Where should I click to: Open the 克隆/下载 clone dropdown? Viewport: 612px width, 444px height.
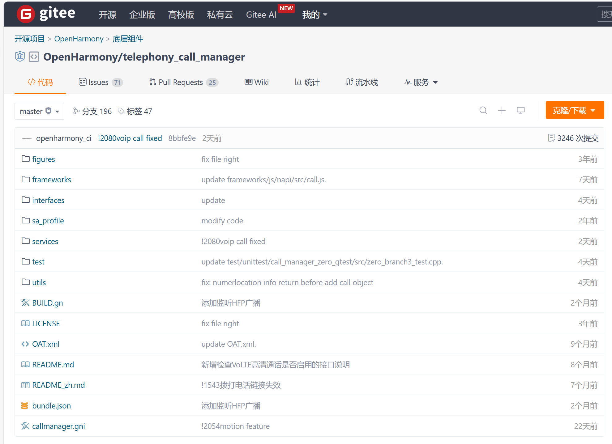(575, 110)
